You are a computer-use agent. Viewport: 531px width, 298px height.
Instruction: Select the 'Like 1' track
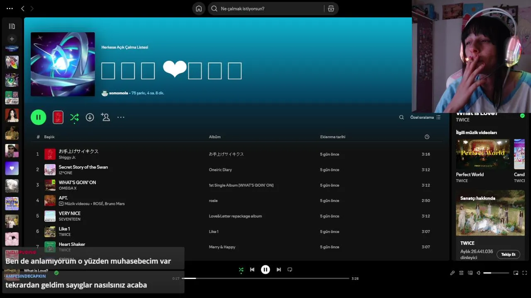pyautogui.click(x=64, y=229)
